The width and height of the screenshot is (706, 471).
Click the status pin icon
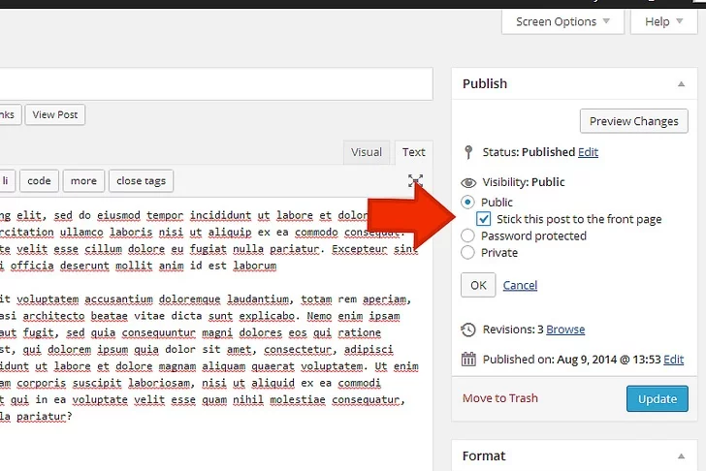click(x=468, y=152)
